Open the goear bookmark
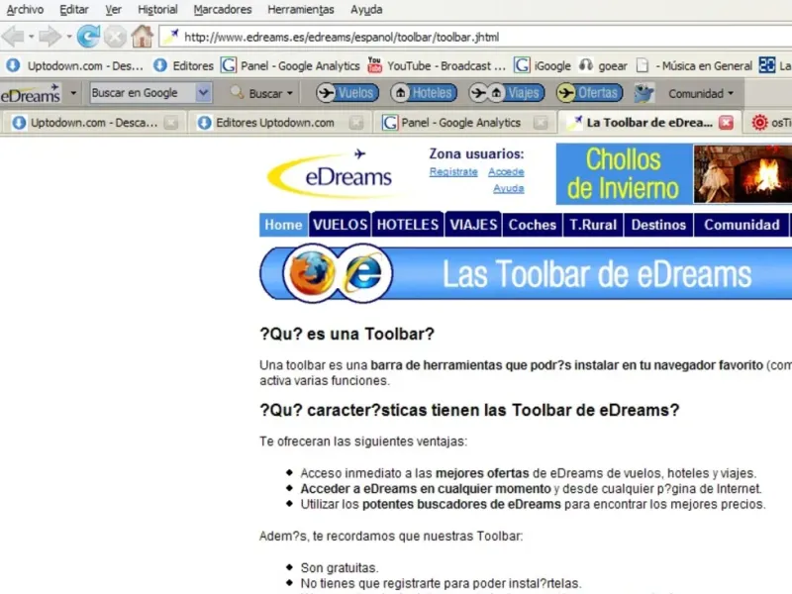 pyautogui.click(x=603, y=65)
